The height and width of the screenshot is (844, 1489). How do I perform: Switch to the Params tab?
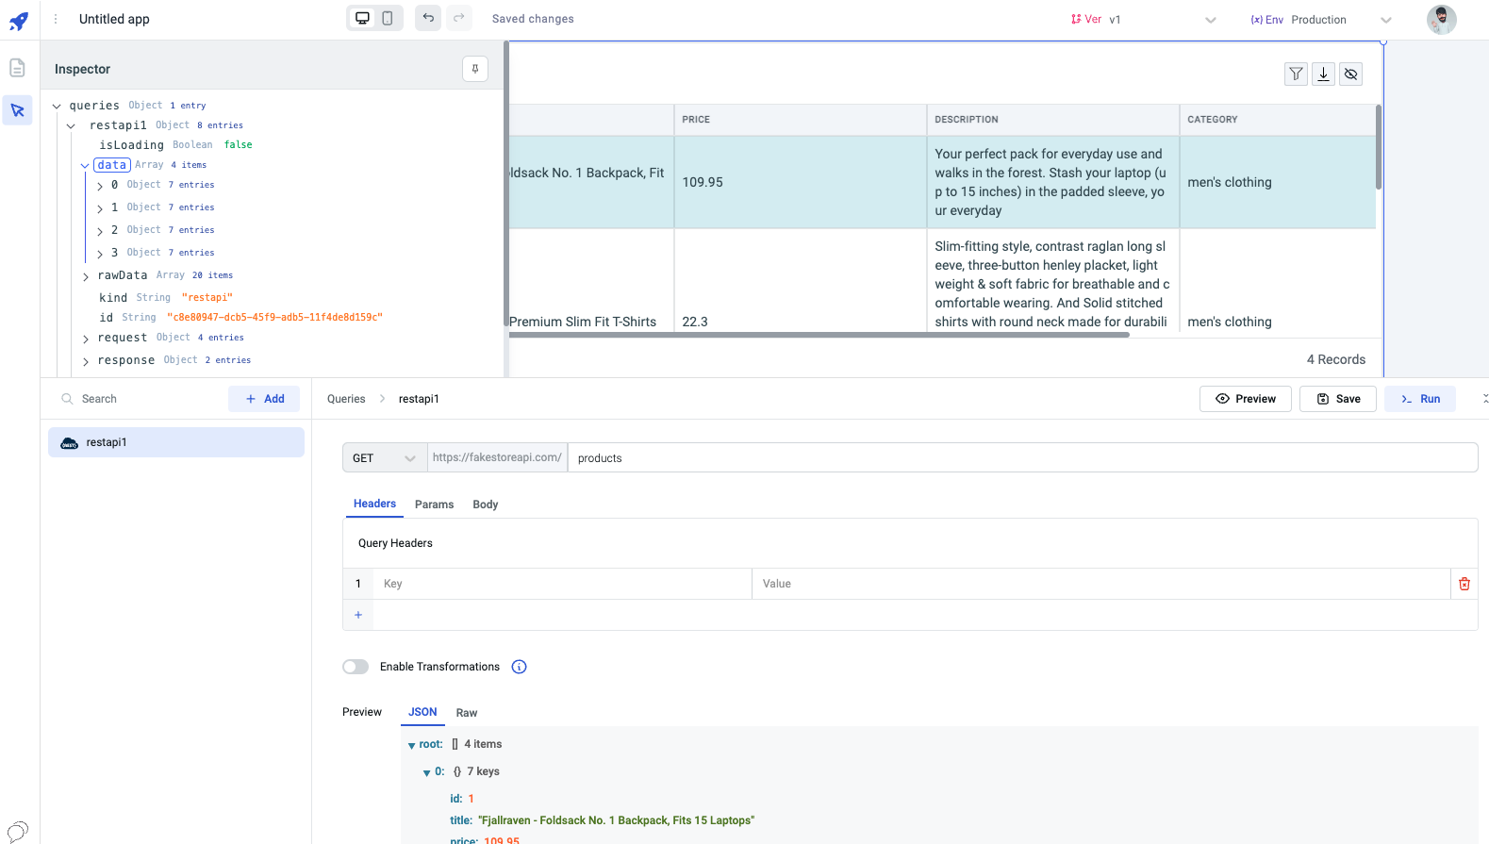434,505
